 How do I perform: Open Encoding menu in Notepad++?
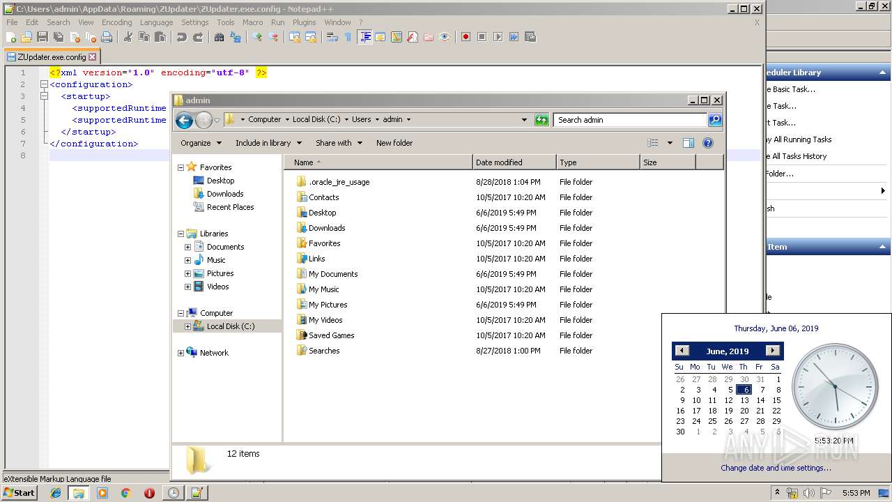[x=116, y=22]
